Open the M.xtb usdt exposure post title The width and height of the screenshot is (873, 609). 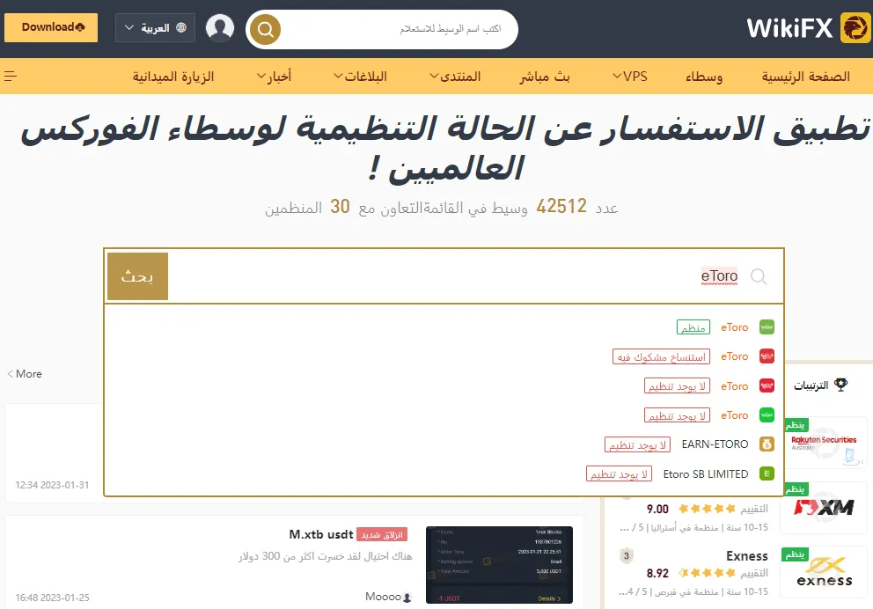pyautogui.click(x=321, y=534)
